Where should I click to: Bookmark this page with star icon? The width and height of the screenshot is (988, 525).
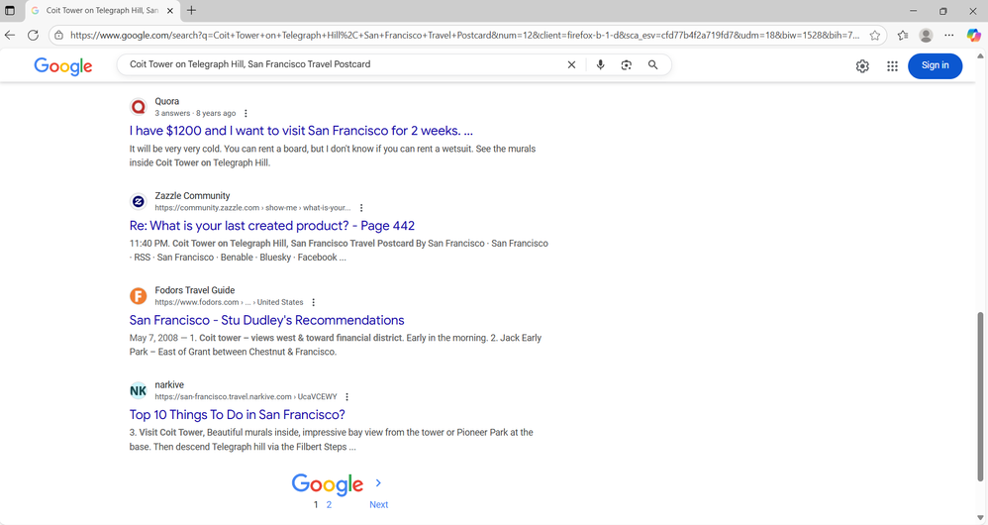(875, 35)
